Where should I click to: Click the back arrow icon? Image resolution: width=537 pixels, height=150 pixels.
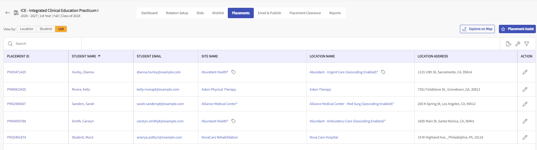[8, 13]
